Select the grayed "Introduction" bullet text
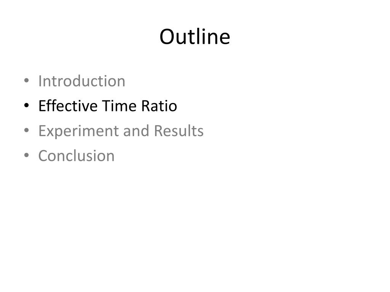 (82, 81)
